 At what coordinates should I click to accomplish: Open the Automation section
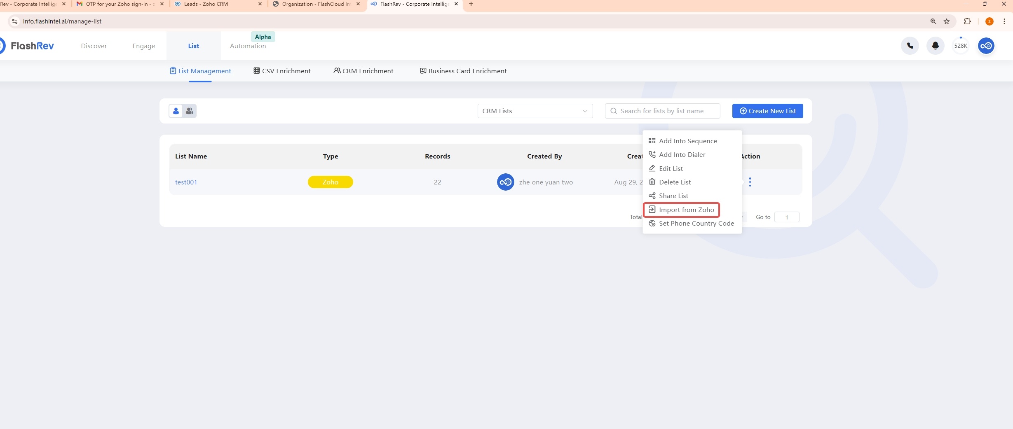pyautogui.click(x=248, y=46)
